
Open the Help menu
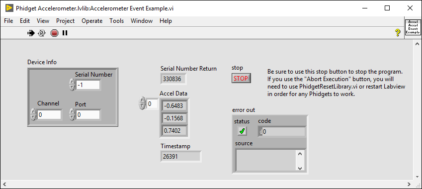coord(166,21)
